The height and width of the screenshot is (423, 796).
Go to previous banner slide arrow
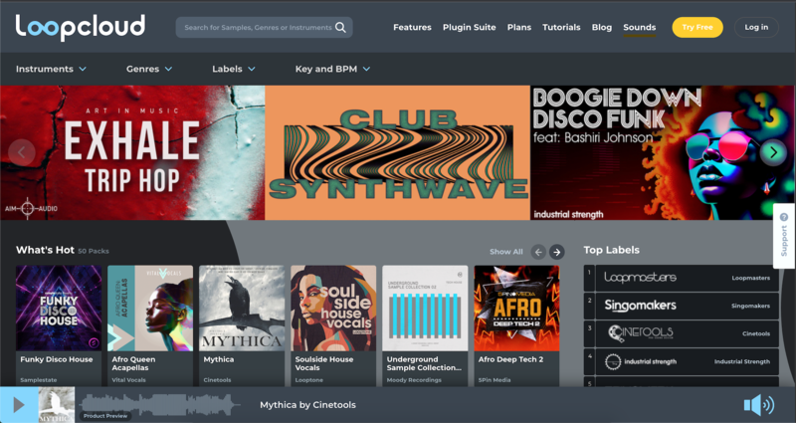click(x=22, y=152)
